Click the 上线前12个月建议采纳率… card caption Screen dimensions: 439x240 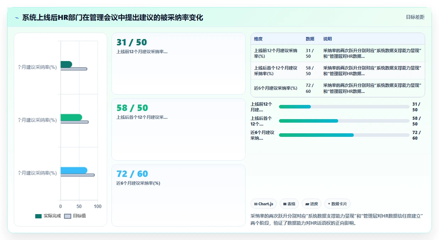click(x=142, y=52)
